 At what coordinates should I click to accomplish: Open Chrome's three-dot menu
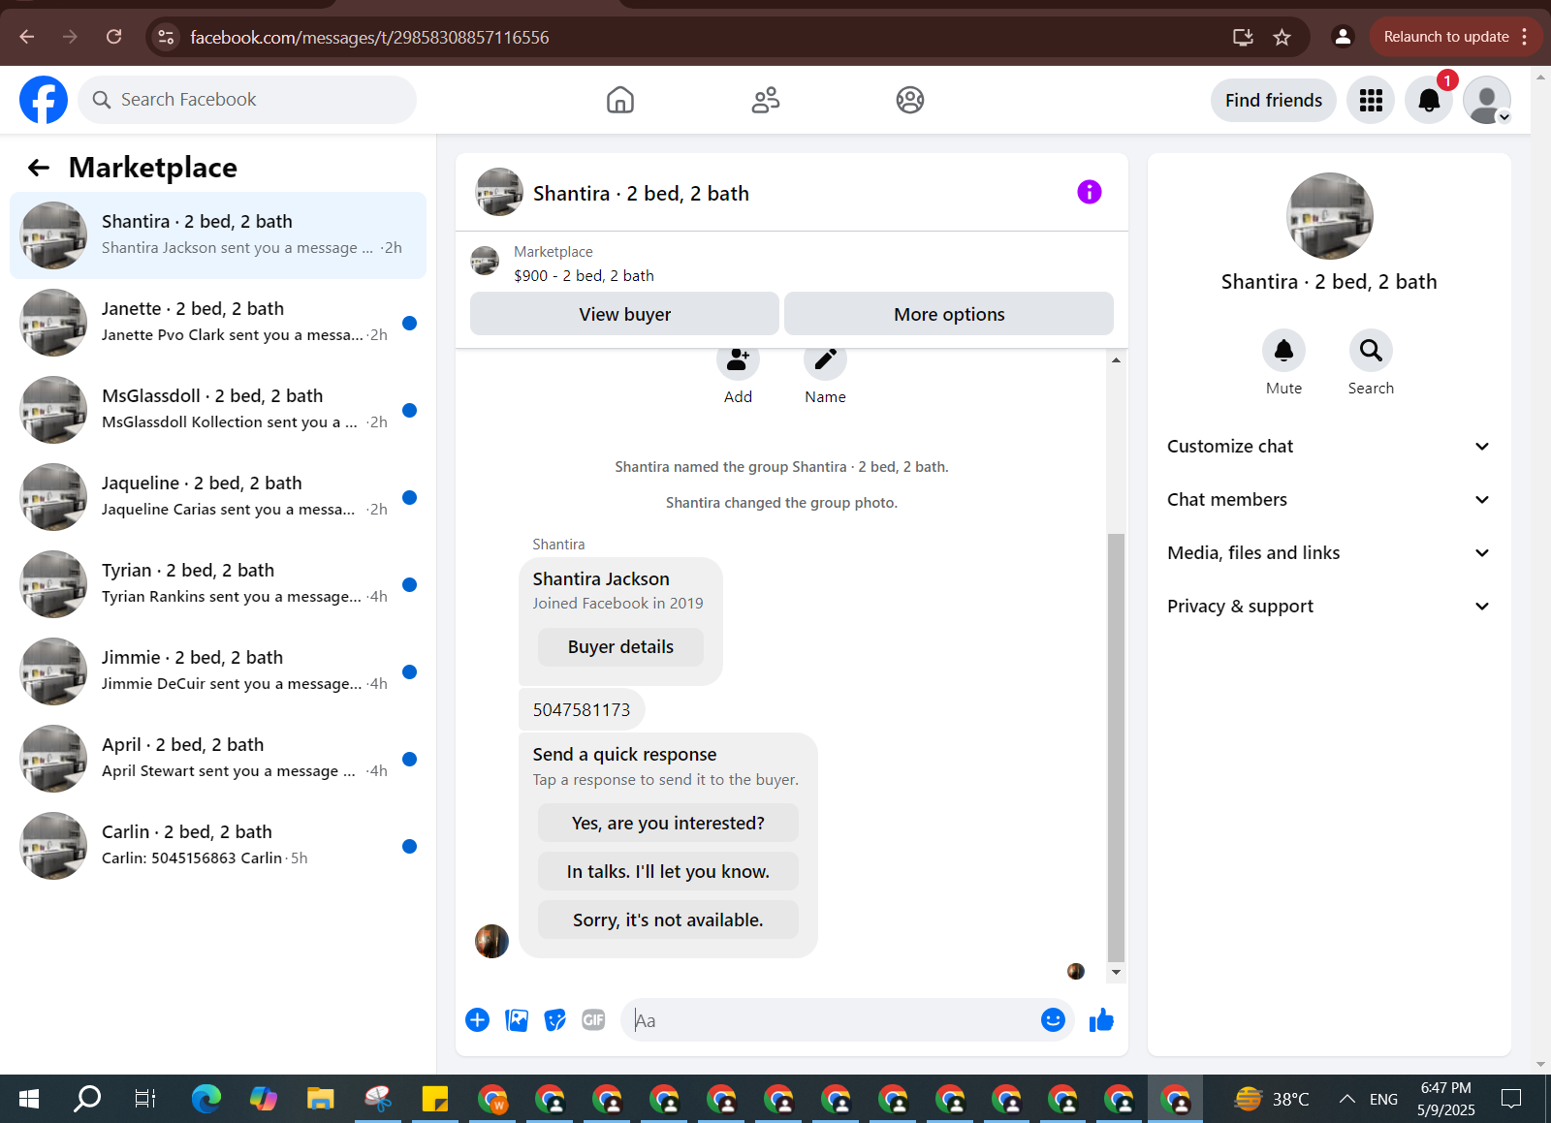[1525, 37]
